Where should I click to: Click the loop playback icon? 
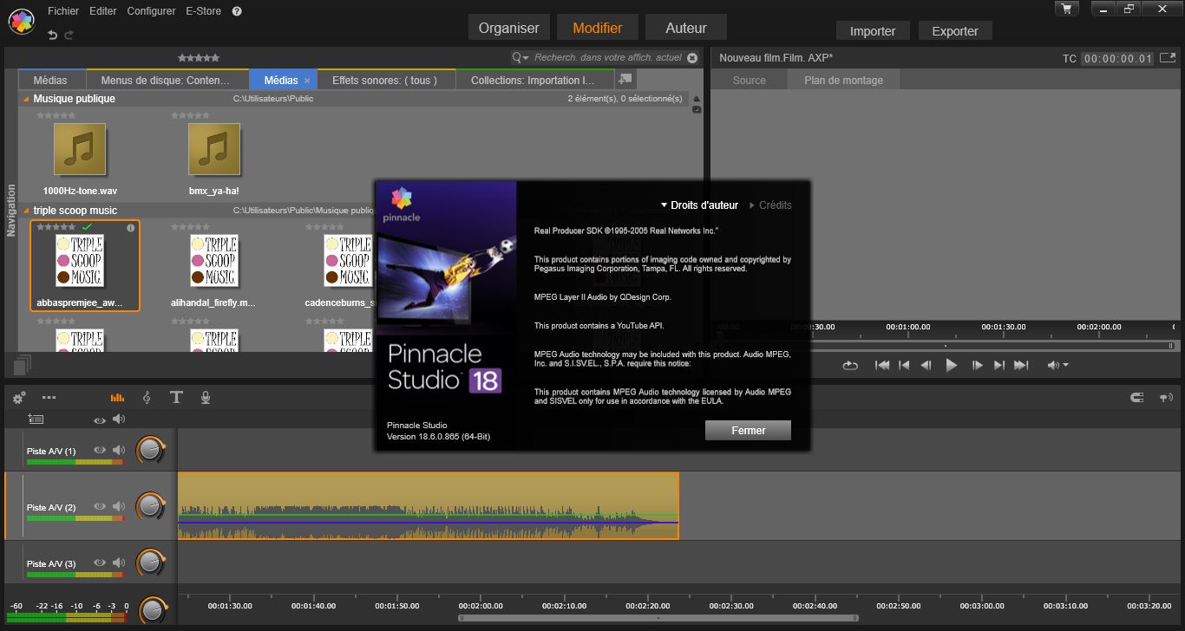tap(850, 366)
